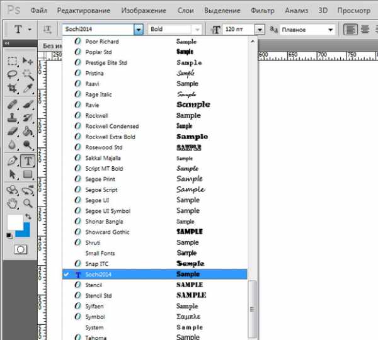Activate the Hand tool
Viewport: 378px width, 340px height.
coord(12,203)
